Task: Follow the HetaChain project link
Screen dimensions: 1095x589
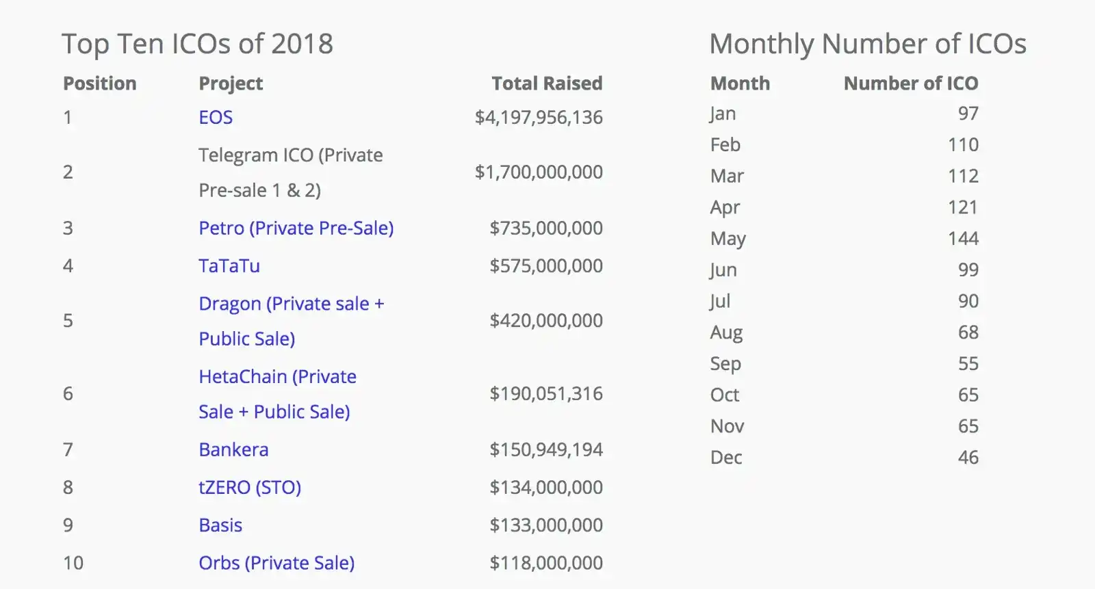Action: (x=277, y=377)
